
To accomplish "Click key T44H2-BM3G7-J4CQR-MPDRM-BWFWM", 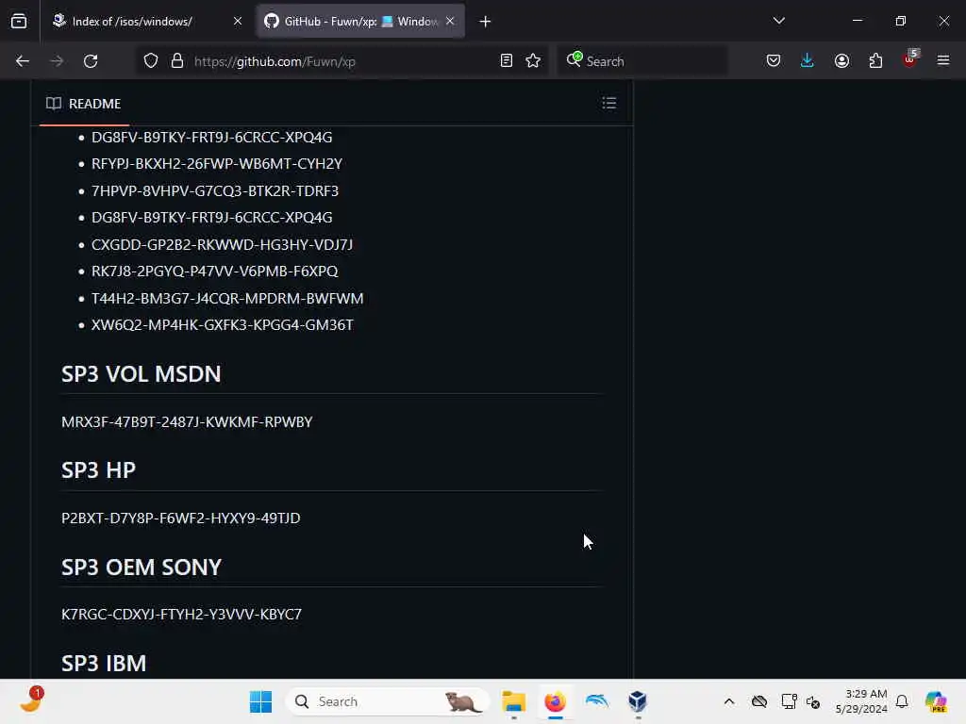I will click(227, 298).
